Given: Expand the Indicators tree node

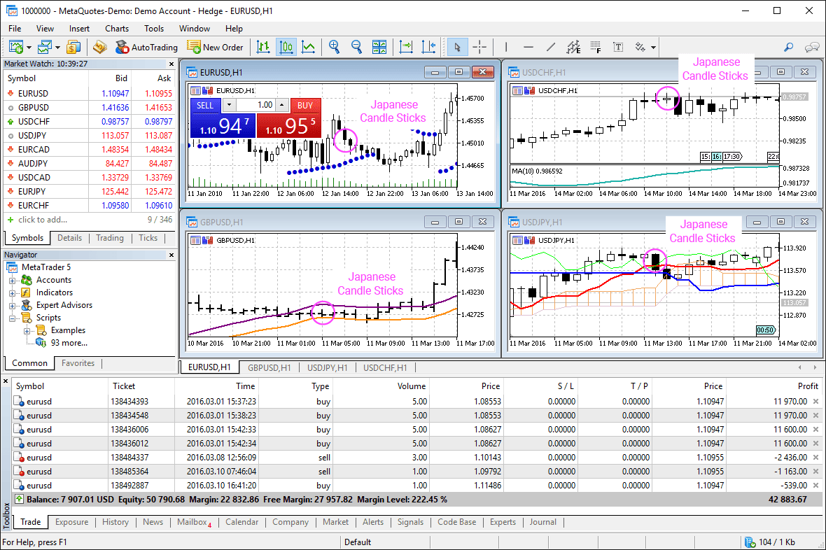Looking at the screenshot, I should tap(12, 293).
